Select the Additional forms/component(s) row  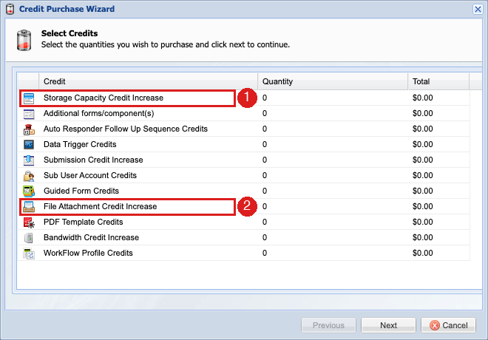(x=243, y=114)
